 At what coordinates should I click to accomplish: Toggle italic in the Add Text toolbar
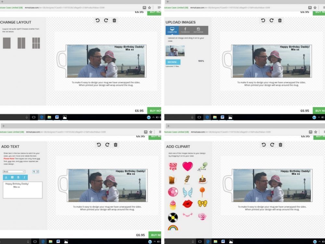(24, 177)
